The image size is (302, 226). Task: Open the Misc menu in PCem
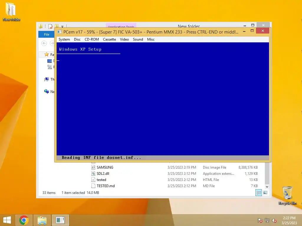(151, 39)
